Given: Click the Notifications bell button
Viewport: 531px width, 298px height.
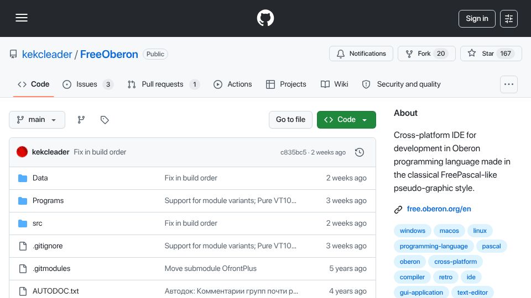Looking at the screenshot, I should coord(361,54).
